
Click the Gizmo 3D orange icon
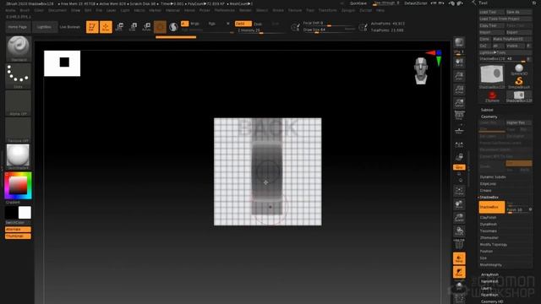160,27
